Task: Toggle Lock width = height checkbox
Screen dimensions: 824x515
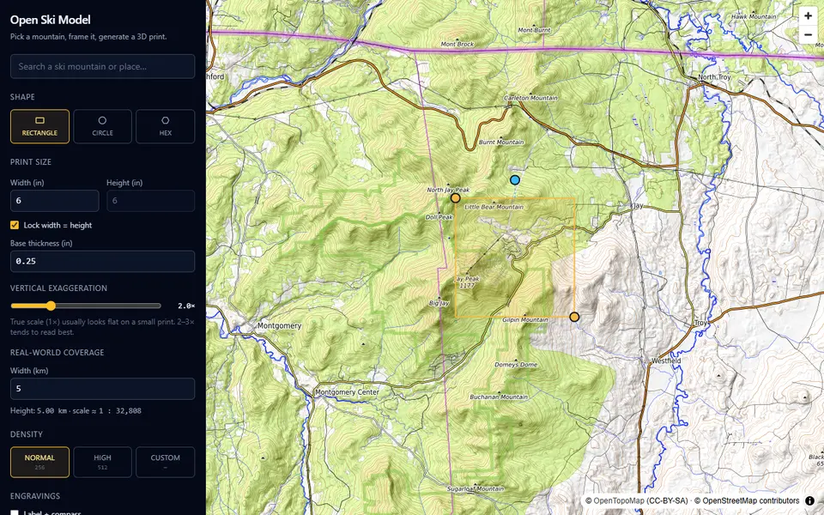Action: [x=15, y=225]
